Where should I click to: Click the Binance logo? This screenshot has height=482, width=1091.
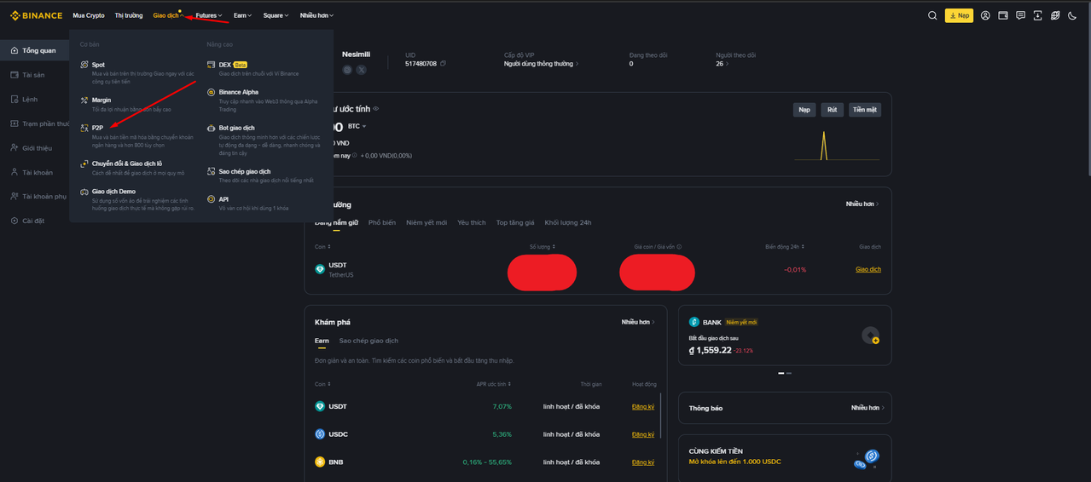pos(36,15)
